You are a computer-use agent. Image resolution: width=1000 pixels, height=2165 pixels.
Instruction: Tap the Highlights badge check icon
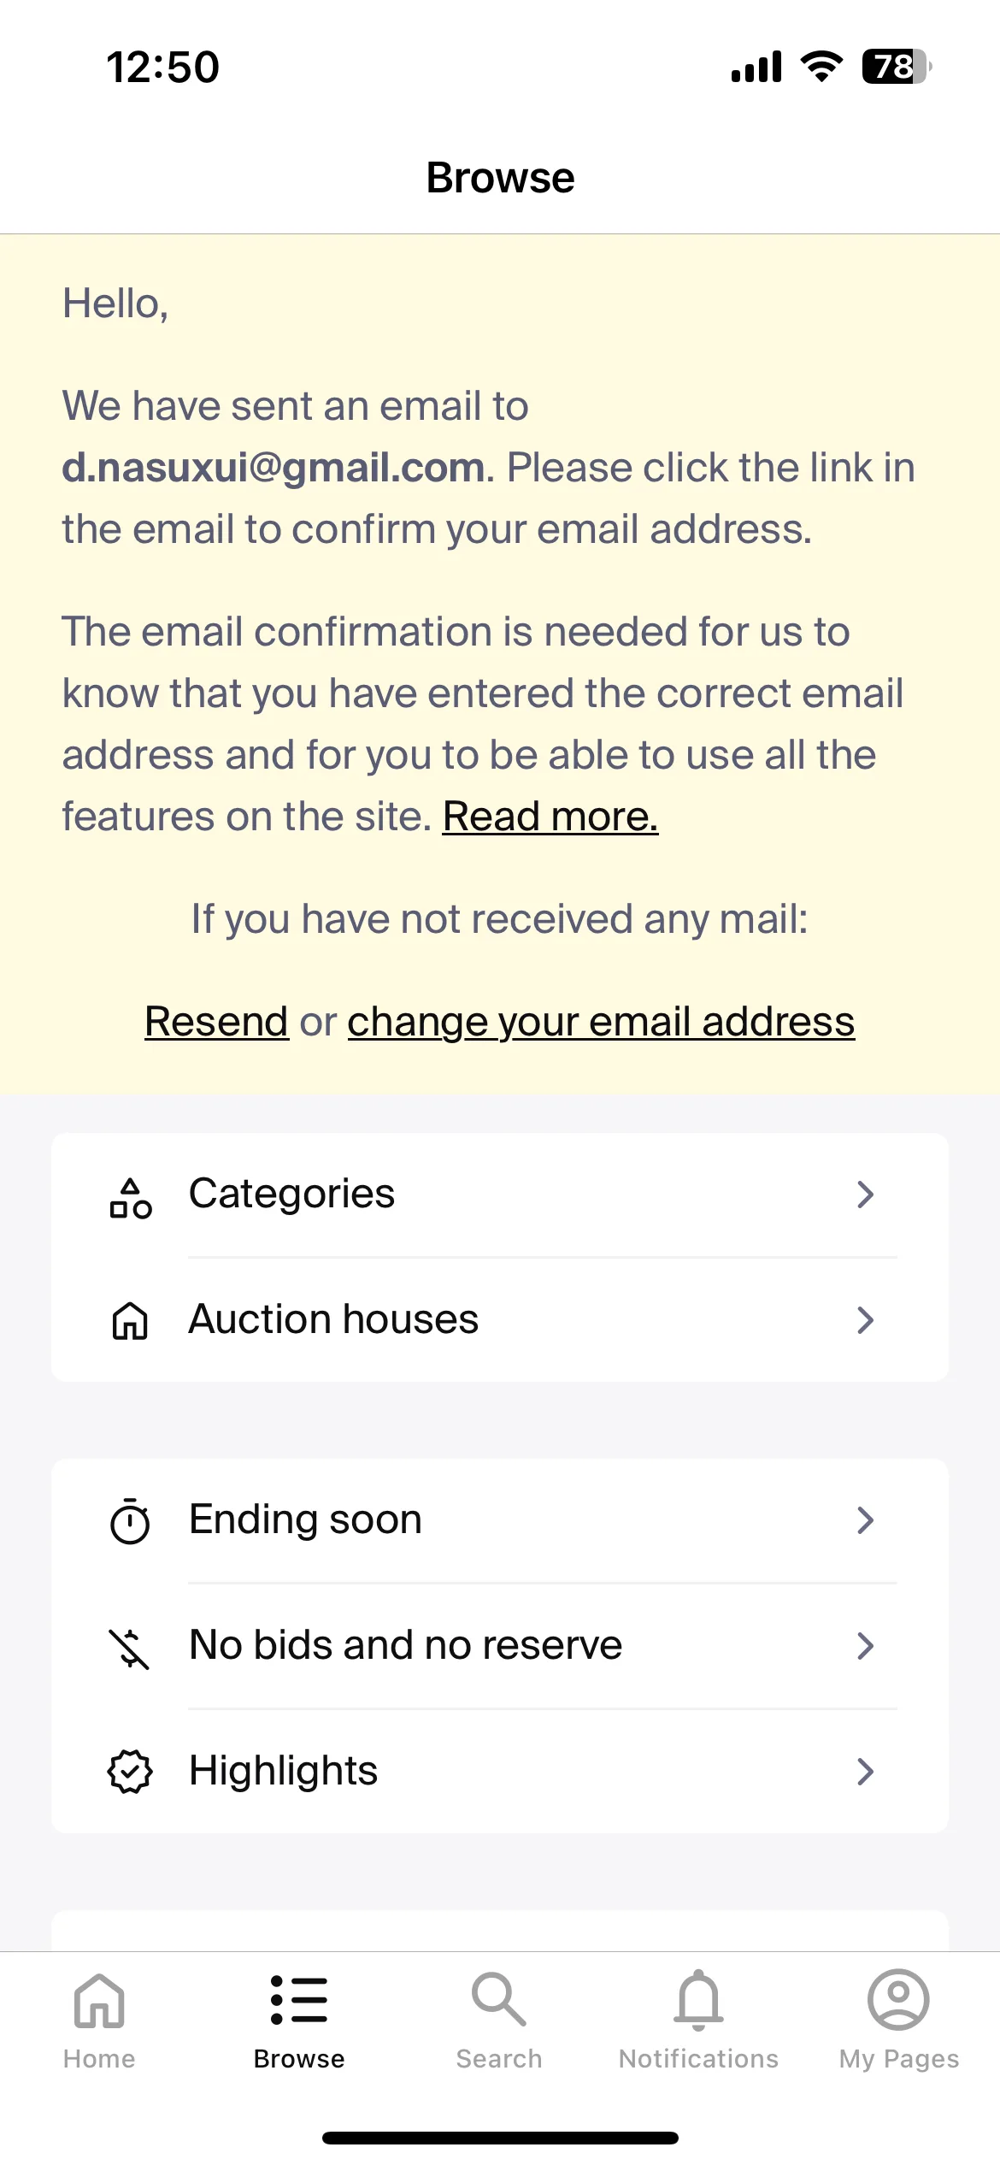[x=130, y=1772]
